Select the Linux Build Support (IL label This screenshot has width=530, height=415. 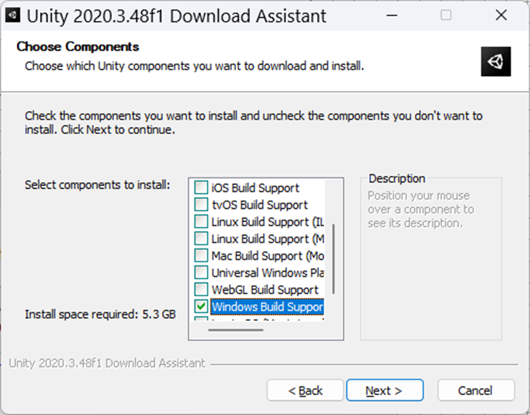[x=268, y=221]
